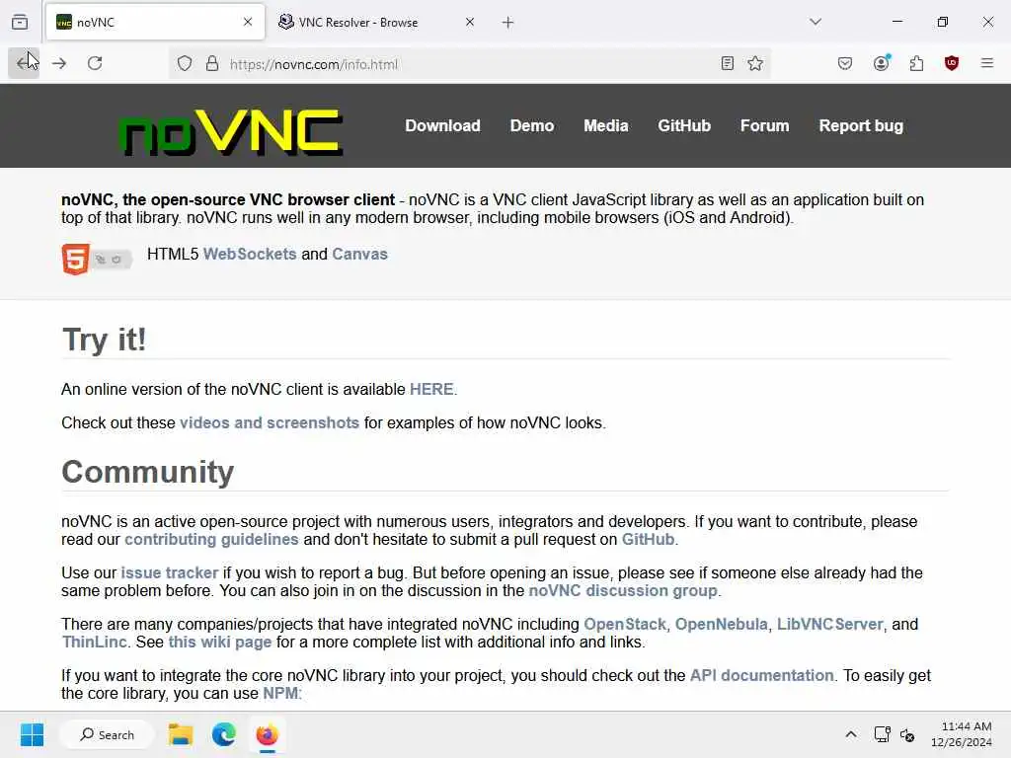Open the muted volume tray icon
This screenshot has width=1011, height=758.
pos(907,734)
